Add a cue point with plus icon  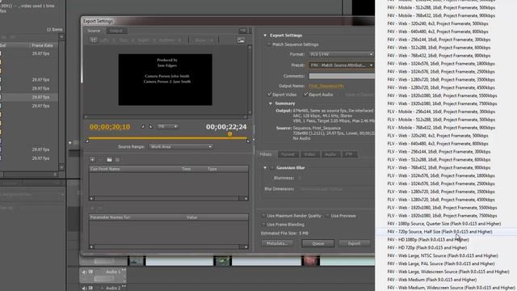coord(92,160)
